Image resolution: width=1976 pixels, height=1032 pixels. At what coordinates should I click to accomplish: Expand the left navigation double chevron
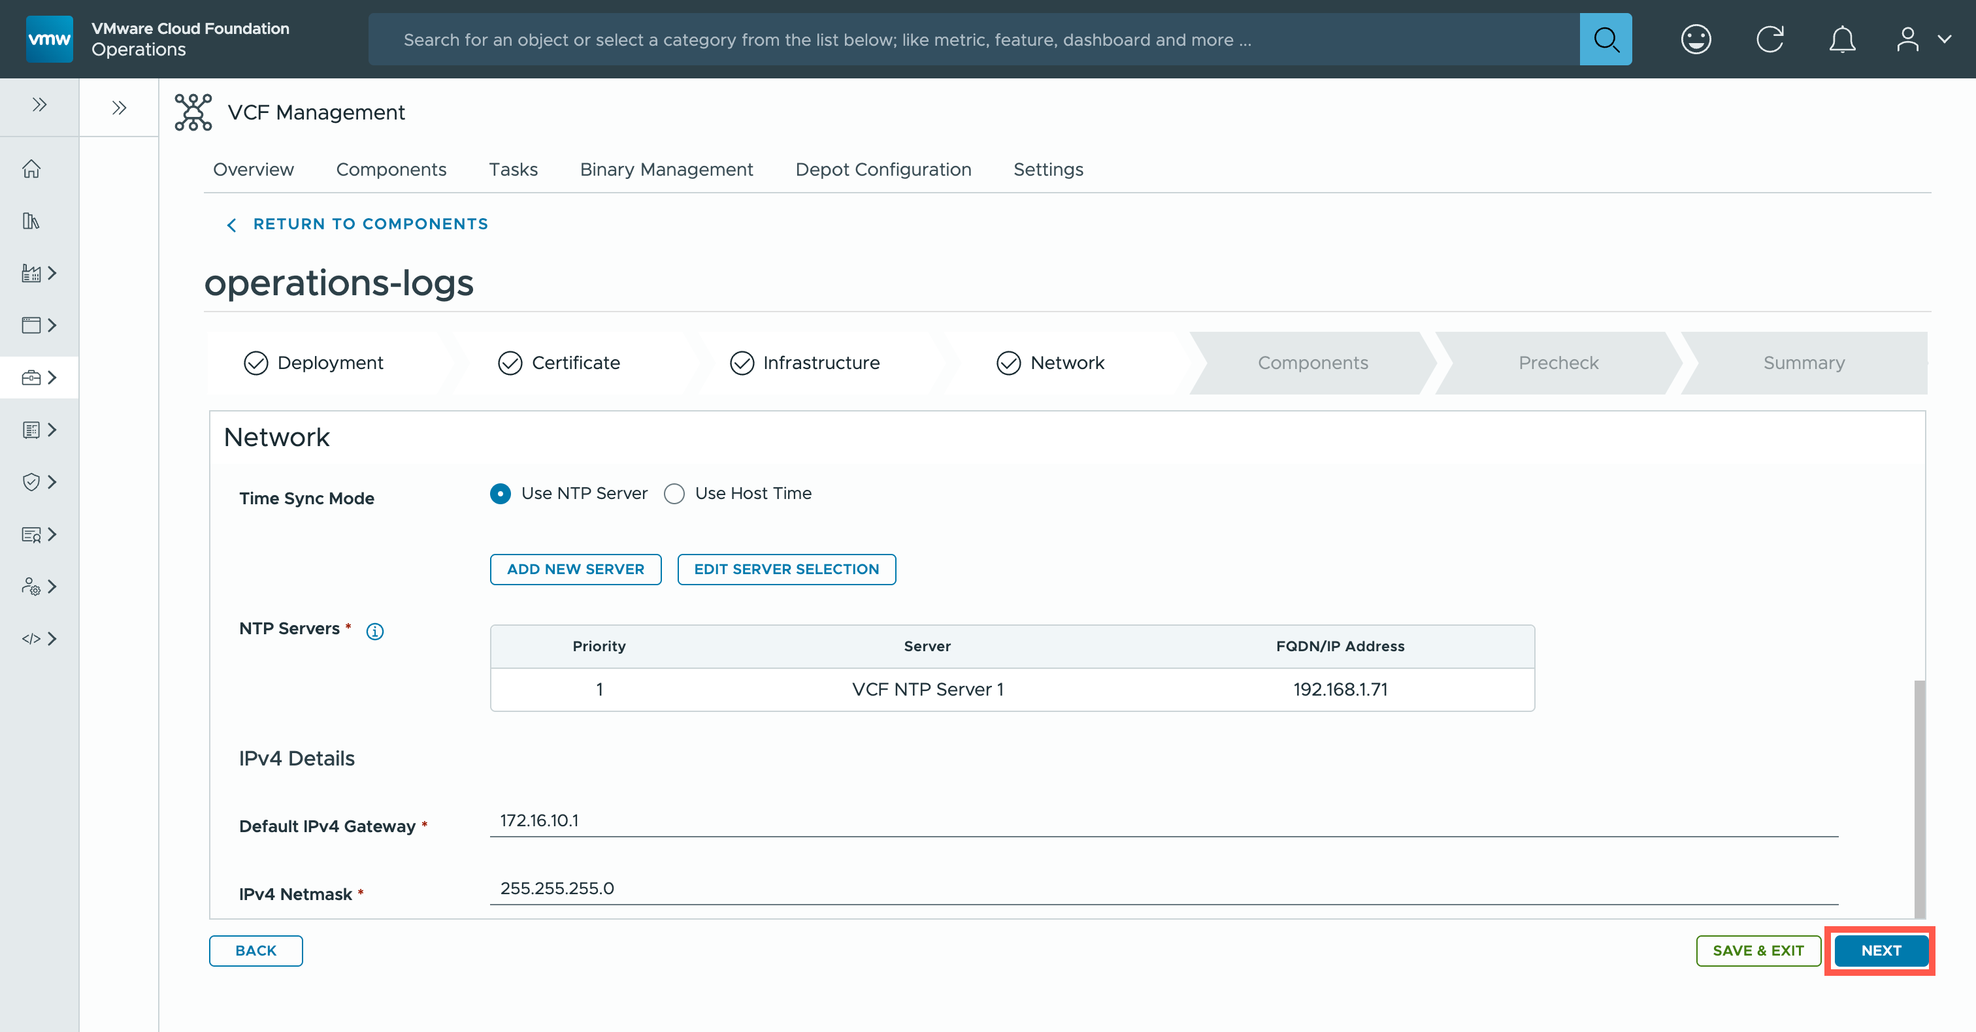(x=39, y=105)
